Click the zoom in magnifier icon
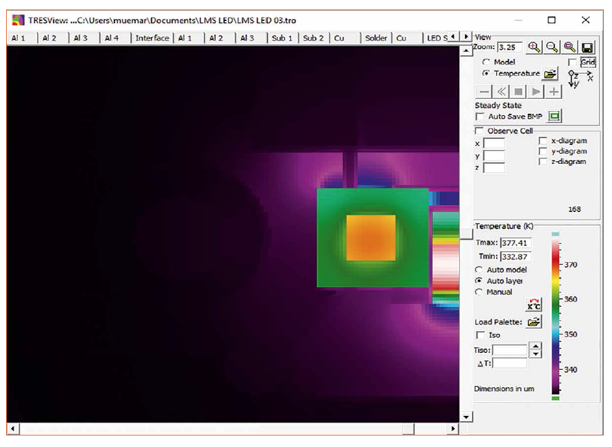This screenshot has width=612, height=447. 534,47
